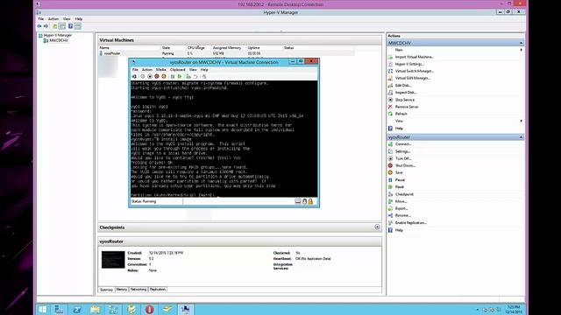Click Remove Server in Actions pane
Viewport: 561px width, 315px height.
(407, 107)
